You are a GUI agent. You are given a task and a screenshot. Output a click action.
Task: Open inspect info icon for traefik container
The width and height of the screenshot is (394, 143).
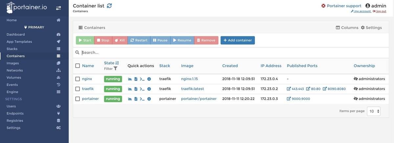pos(149,89)
